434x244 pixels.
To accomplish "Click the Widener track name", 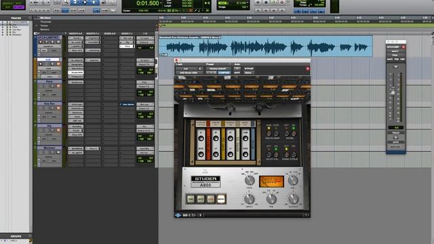I will (x=50, y=148).
